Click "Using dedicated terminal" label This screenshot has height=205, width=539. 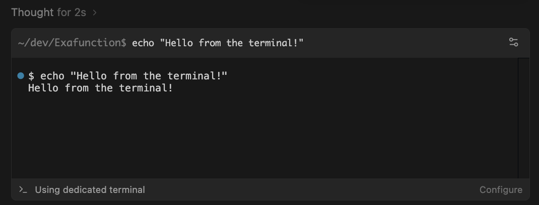(x=90, y=190)
